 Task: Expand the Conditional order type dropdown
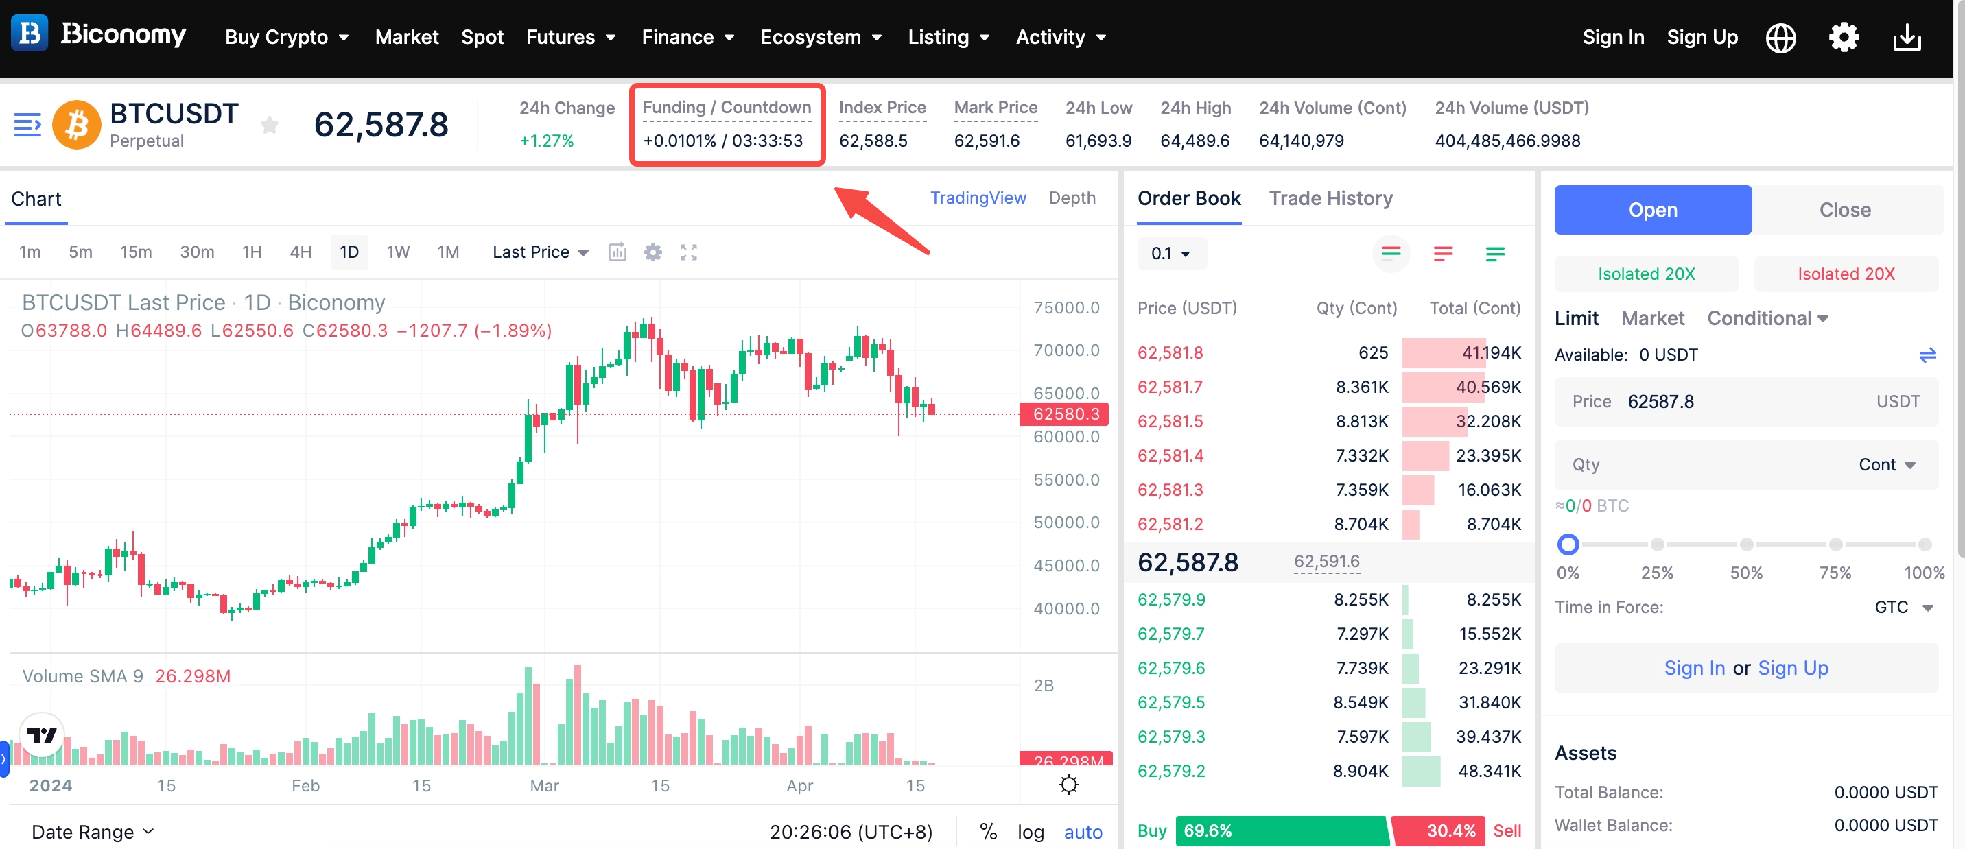(x=1767, y=319)
